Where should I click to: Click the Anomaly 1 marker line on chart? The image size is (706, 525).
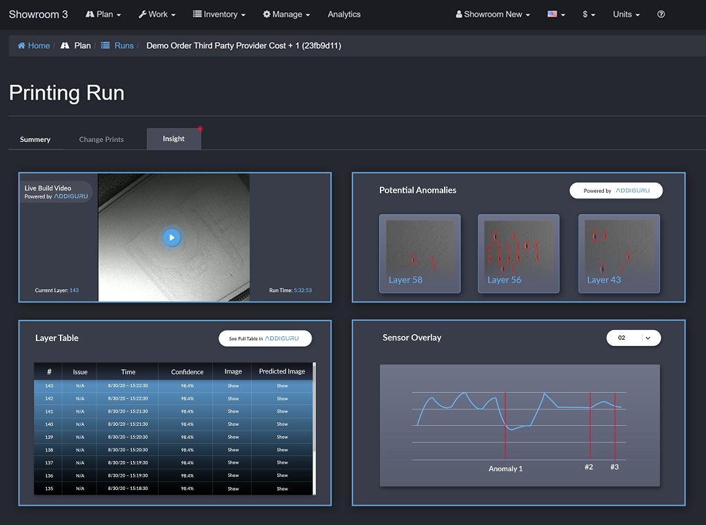coord(505,427)
